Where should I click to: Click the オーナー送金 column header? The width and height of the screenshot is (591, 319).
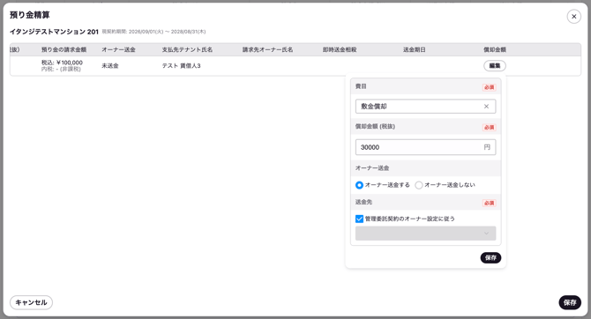tap(118, 49)
